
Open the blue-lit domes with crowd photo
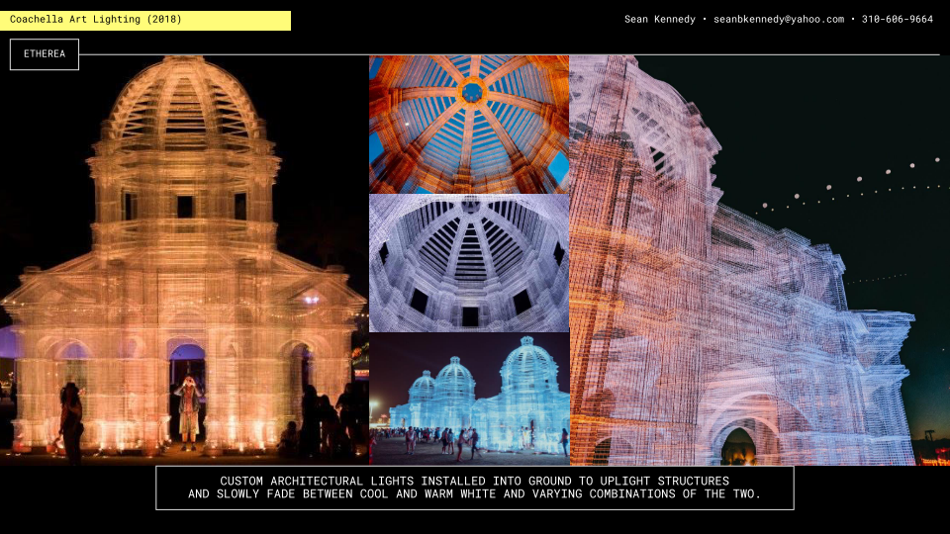pyautogui.click(x=469, y=399)
